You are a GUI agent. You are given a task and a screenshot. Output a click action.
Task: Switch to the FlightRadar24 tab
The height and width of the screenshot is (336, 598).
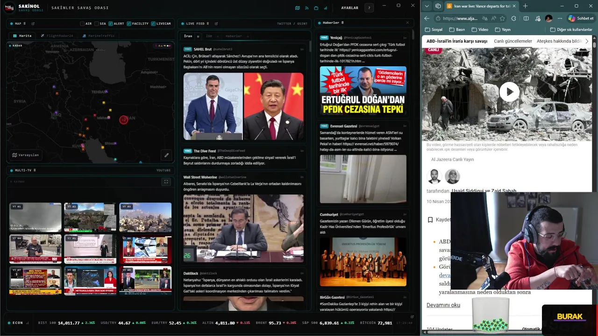tap(57, 35)
